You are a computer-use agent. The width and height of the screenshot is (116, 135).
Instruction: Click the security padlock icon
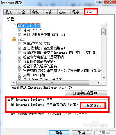coord(14,39)
